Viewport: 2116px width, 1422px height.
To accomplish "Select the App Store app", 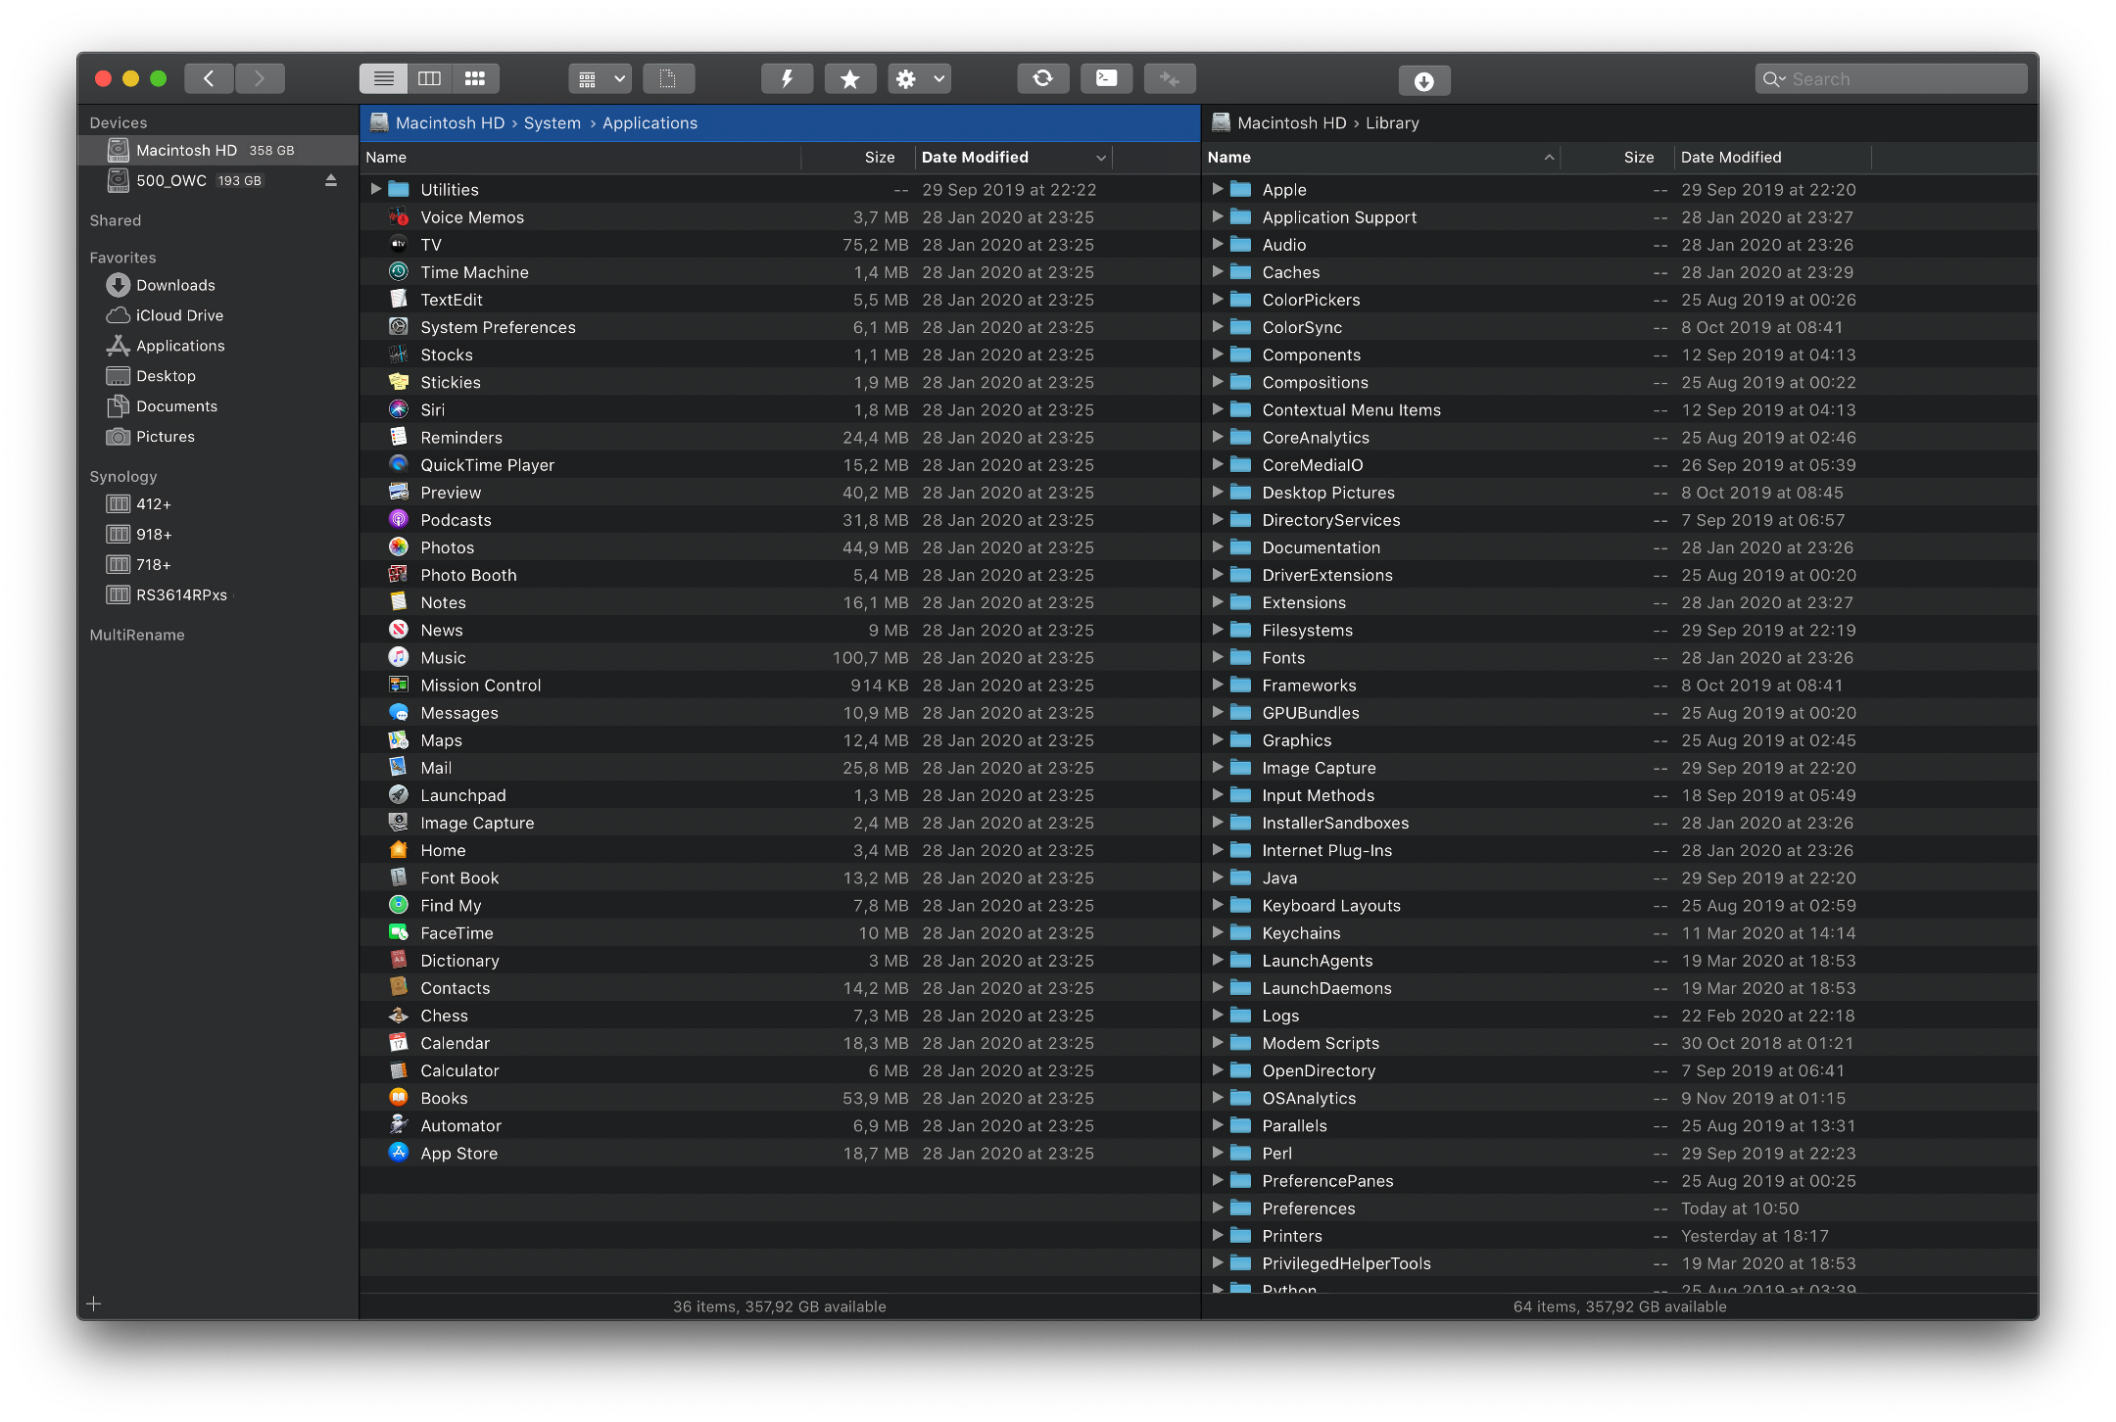I will tap(780, 1154).
